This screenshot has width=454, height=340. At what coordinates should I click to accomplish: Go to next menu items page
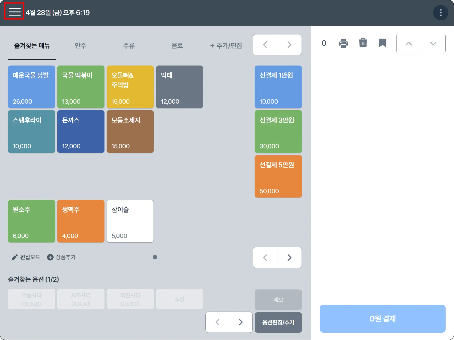point(289,258)
